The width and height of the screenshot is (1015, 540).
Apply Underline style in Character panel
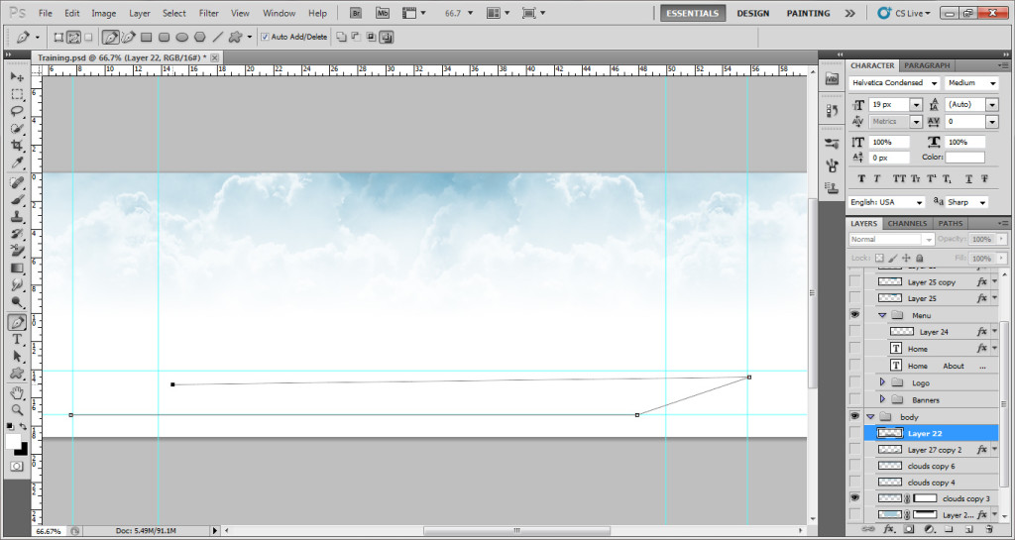coord(968,179)
